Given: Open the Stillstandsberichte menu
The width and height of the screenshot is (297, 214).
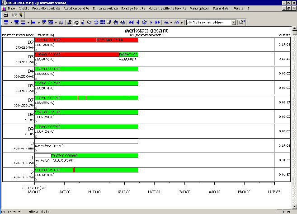Looking at the screenshot, I should point(105,8).
